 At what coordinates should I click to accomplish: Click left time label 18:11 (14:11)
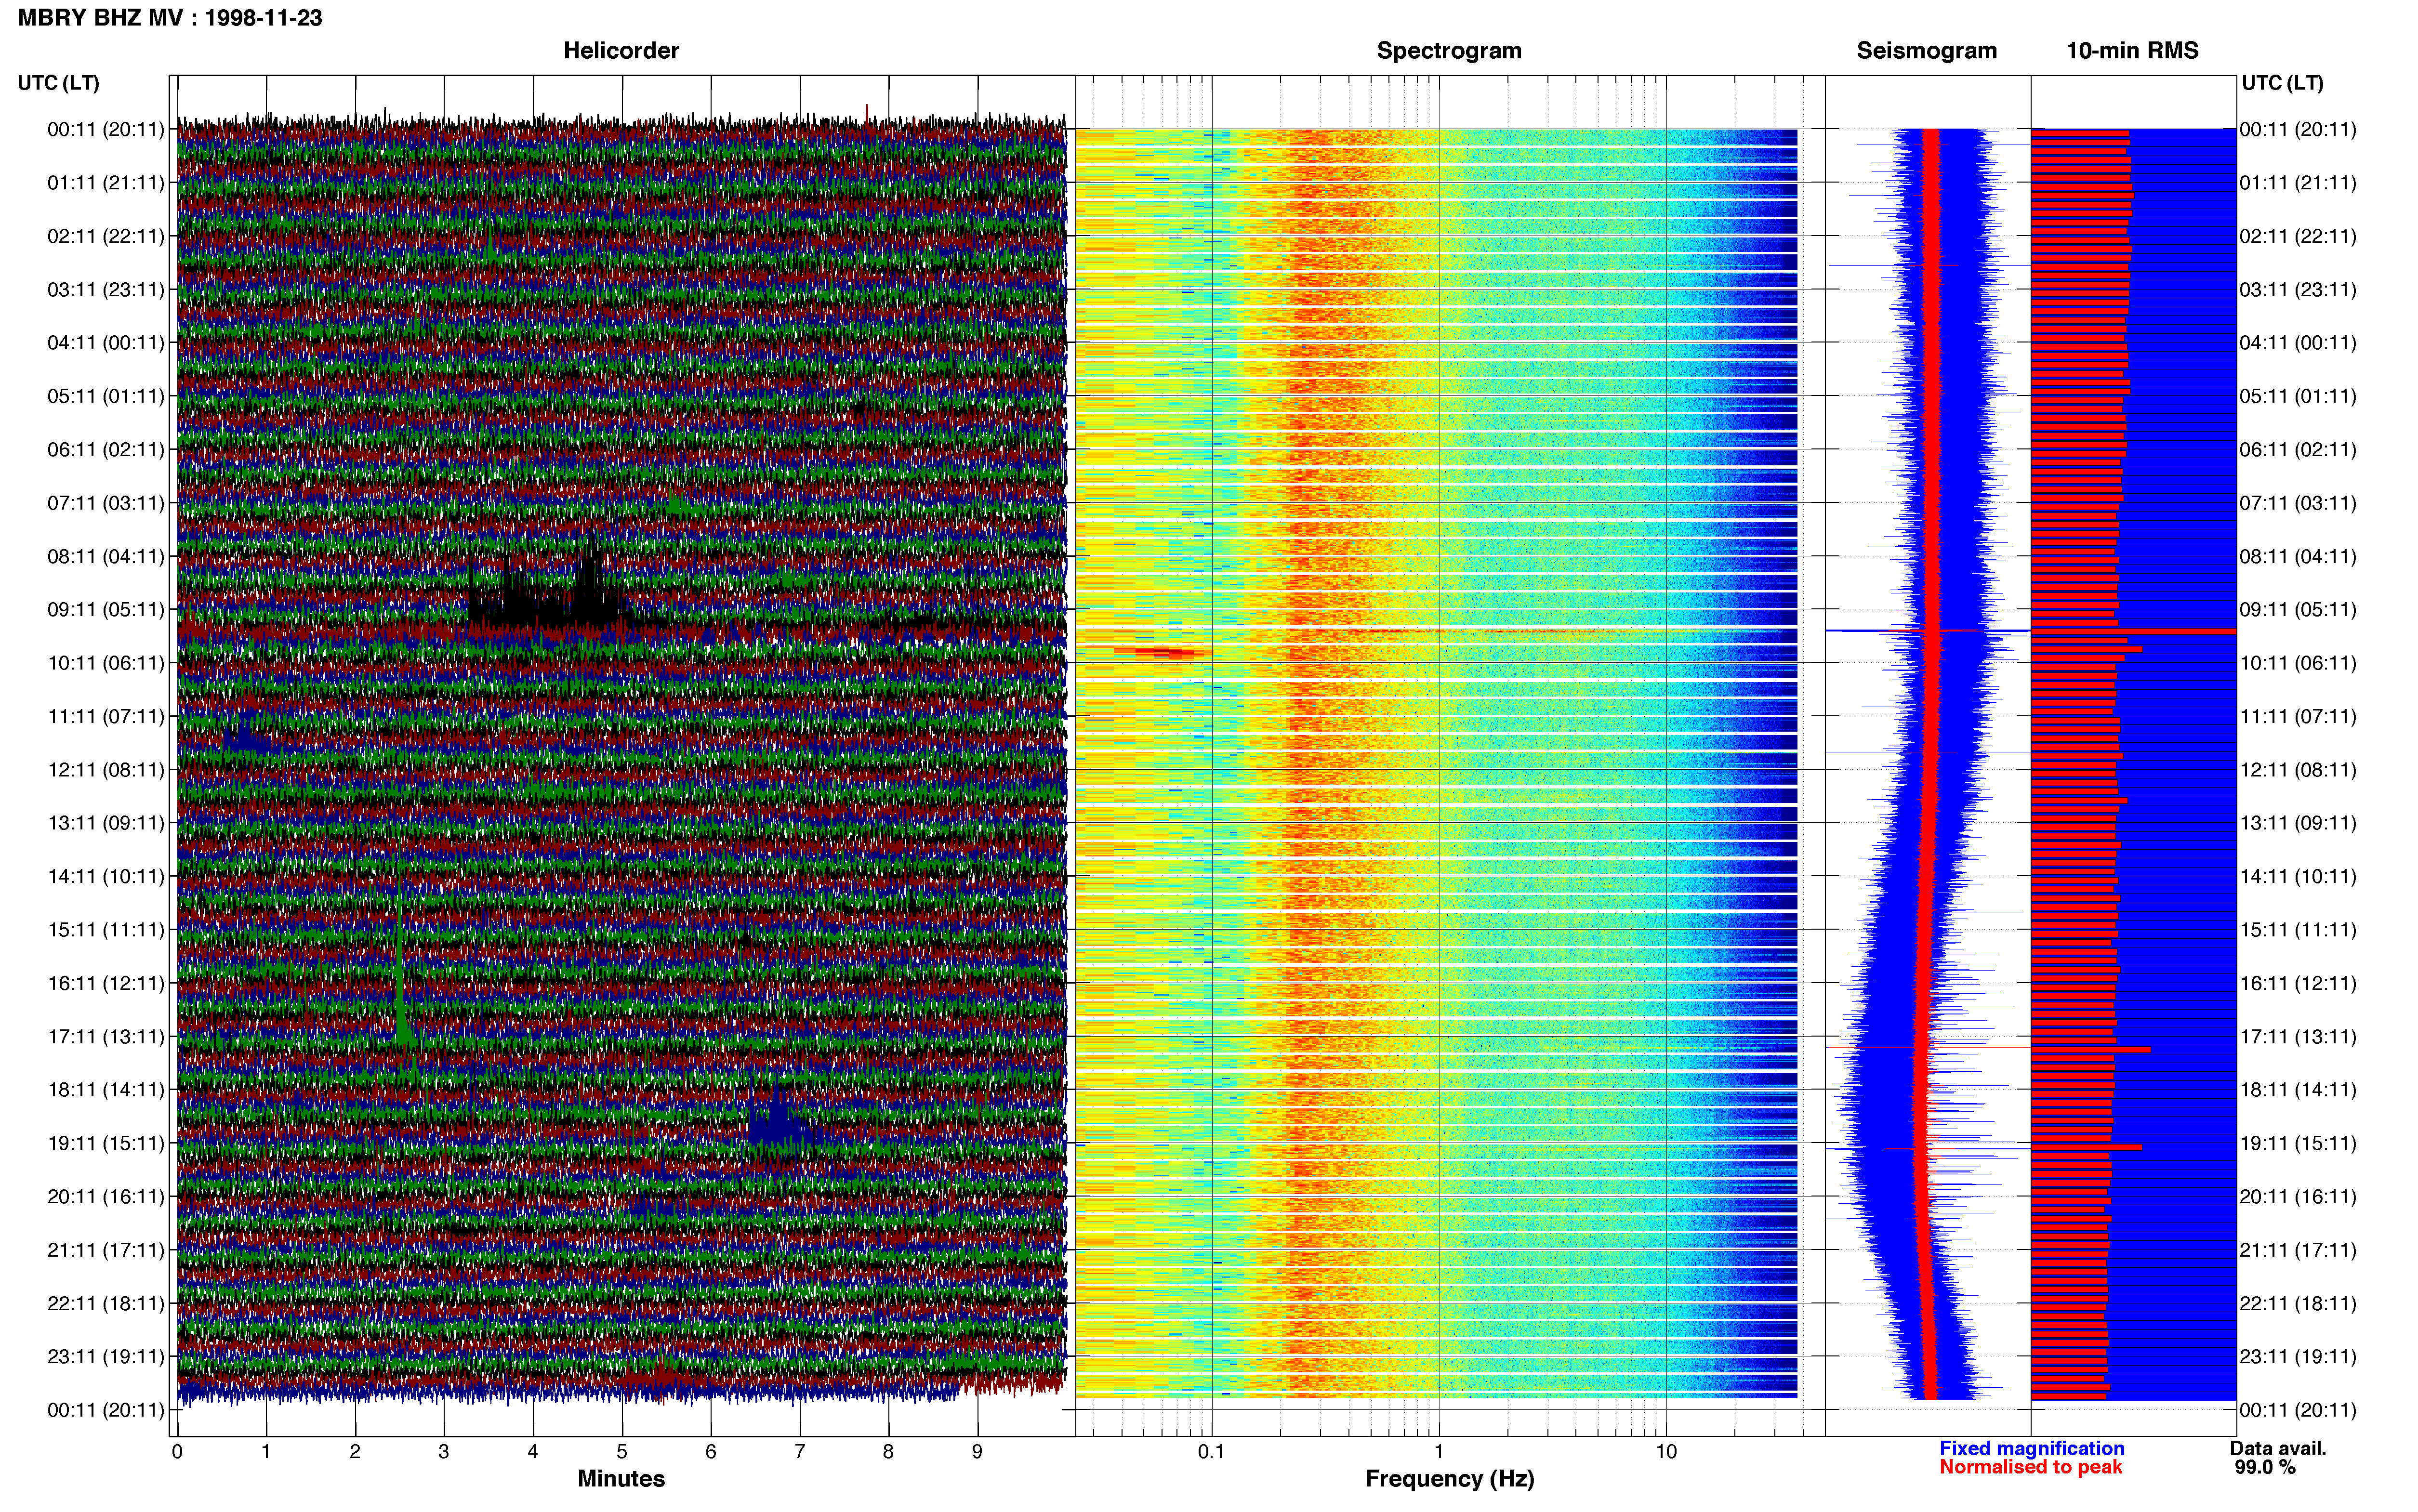click(106, 1090)
